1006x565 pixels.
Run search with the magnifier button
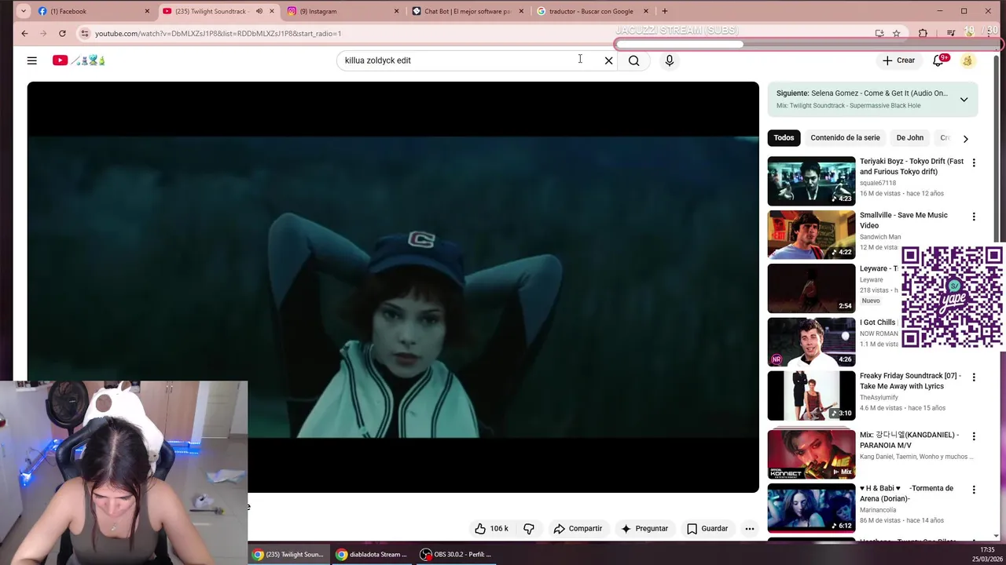[633, 60]
